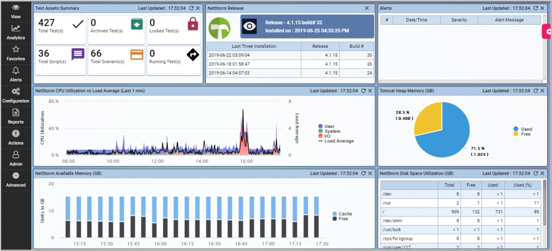Screen dimensions: 552x251
Task: Click the Running Tests arrow sign icon
Action: tap(193, 55)
